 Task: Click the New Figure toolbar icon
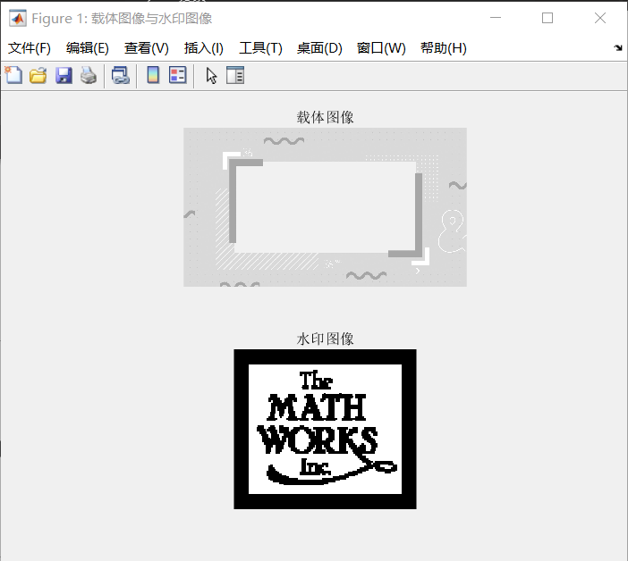[x=13, y=75]
